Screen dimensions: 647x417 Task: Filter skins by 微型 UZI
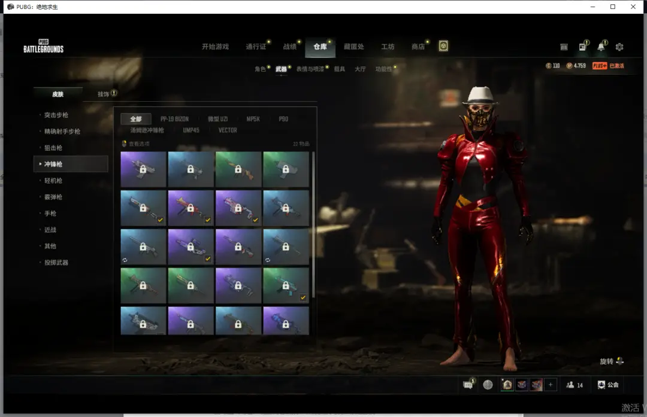pos(218,119)
